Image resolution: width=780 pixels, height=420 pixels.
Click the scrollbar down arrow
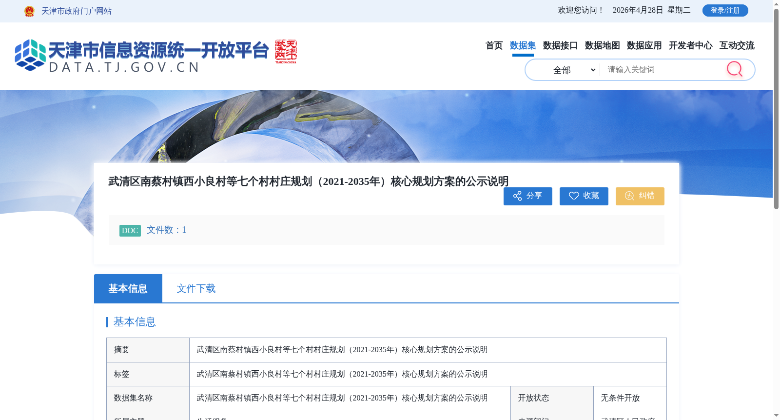click(x=776, y=416)
